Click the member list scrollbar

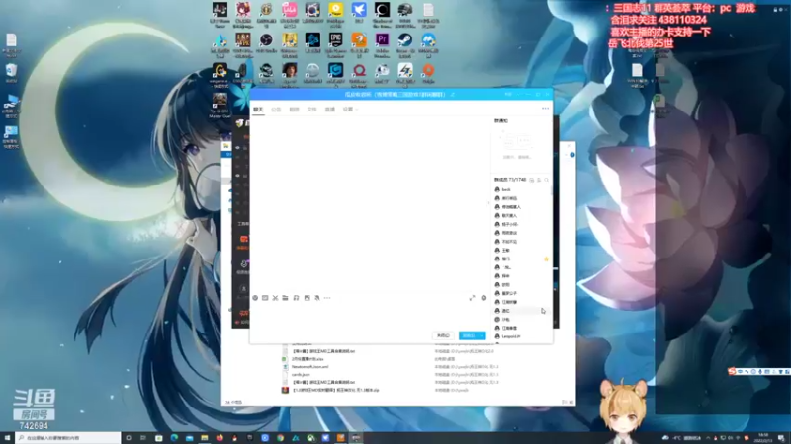[x=551, y=191]
